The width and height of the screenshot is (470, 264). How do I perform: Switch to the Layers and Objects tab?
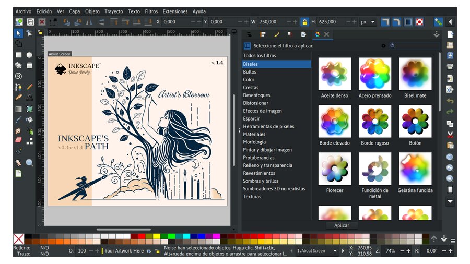tap(249, 34)
